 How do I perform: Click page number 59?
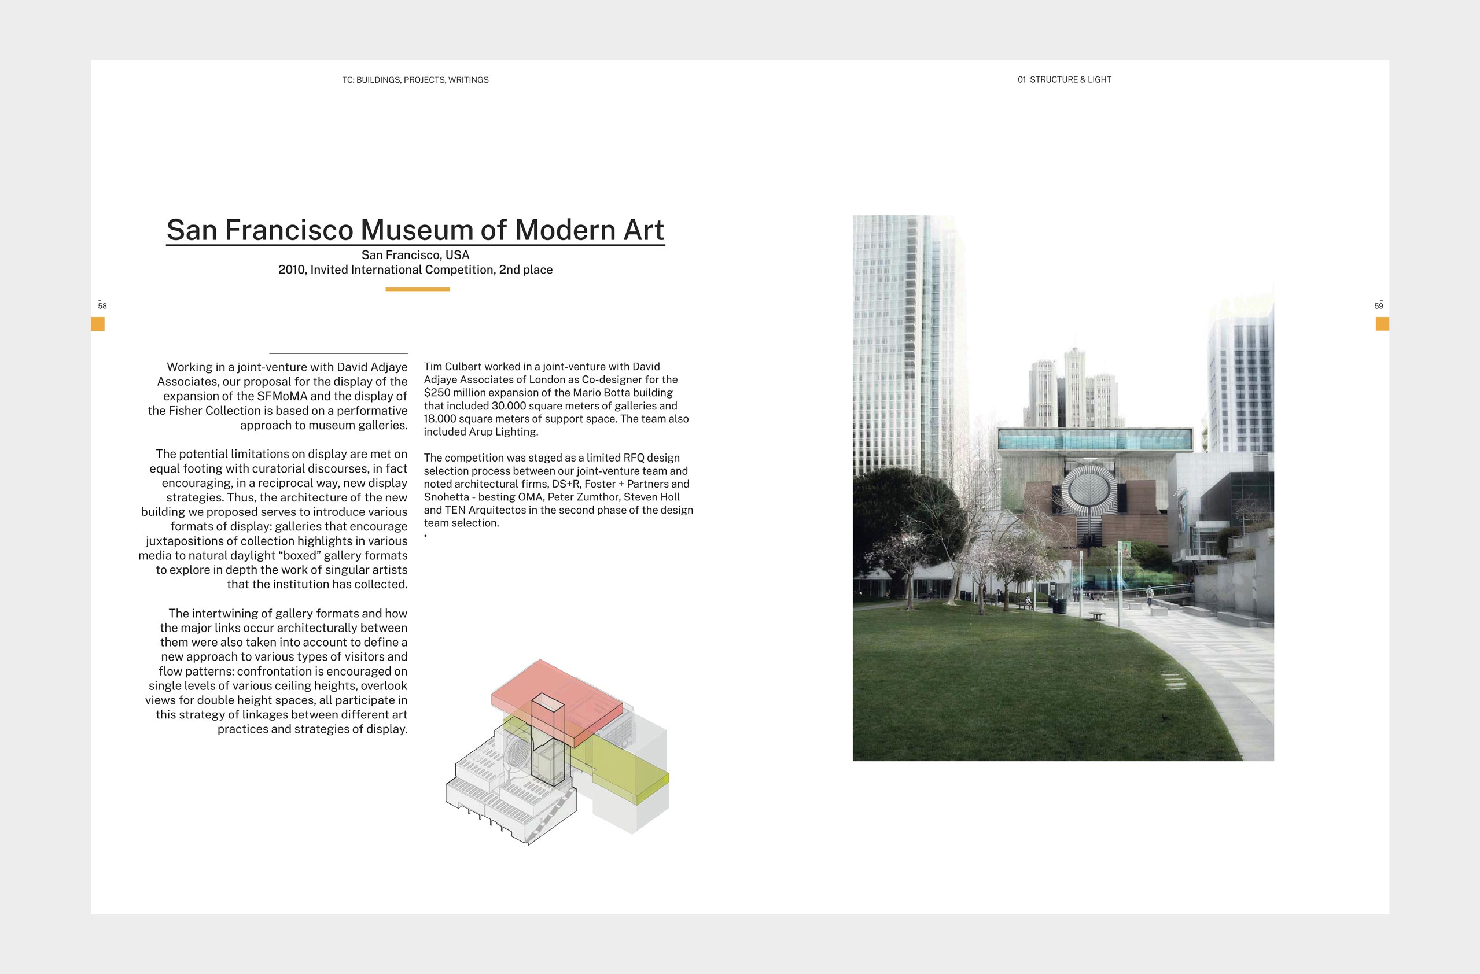tap(1378, 305)
